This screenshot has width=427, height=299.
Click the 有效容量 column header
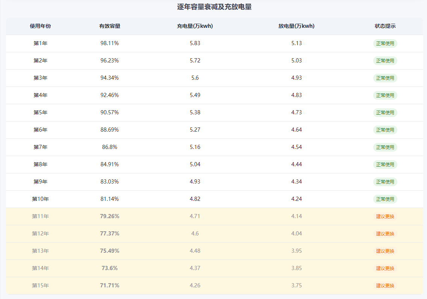109,26
